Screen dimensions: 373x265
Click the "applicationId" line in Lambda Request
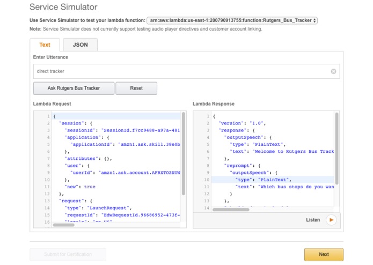(125, 144)
